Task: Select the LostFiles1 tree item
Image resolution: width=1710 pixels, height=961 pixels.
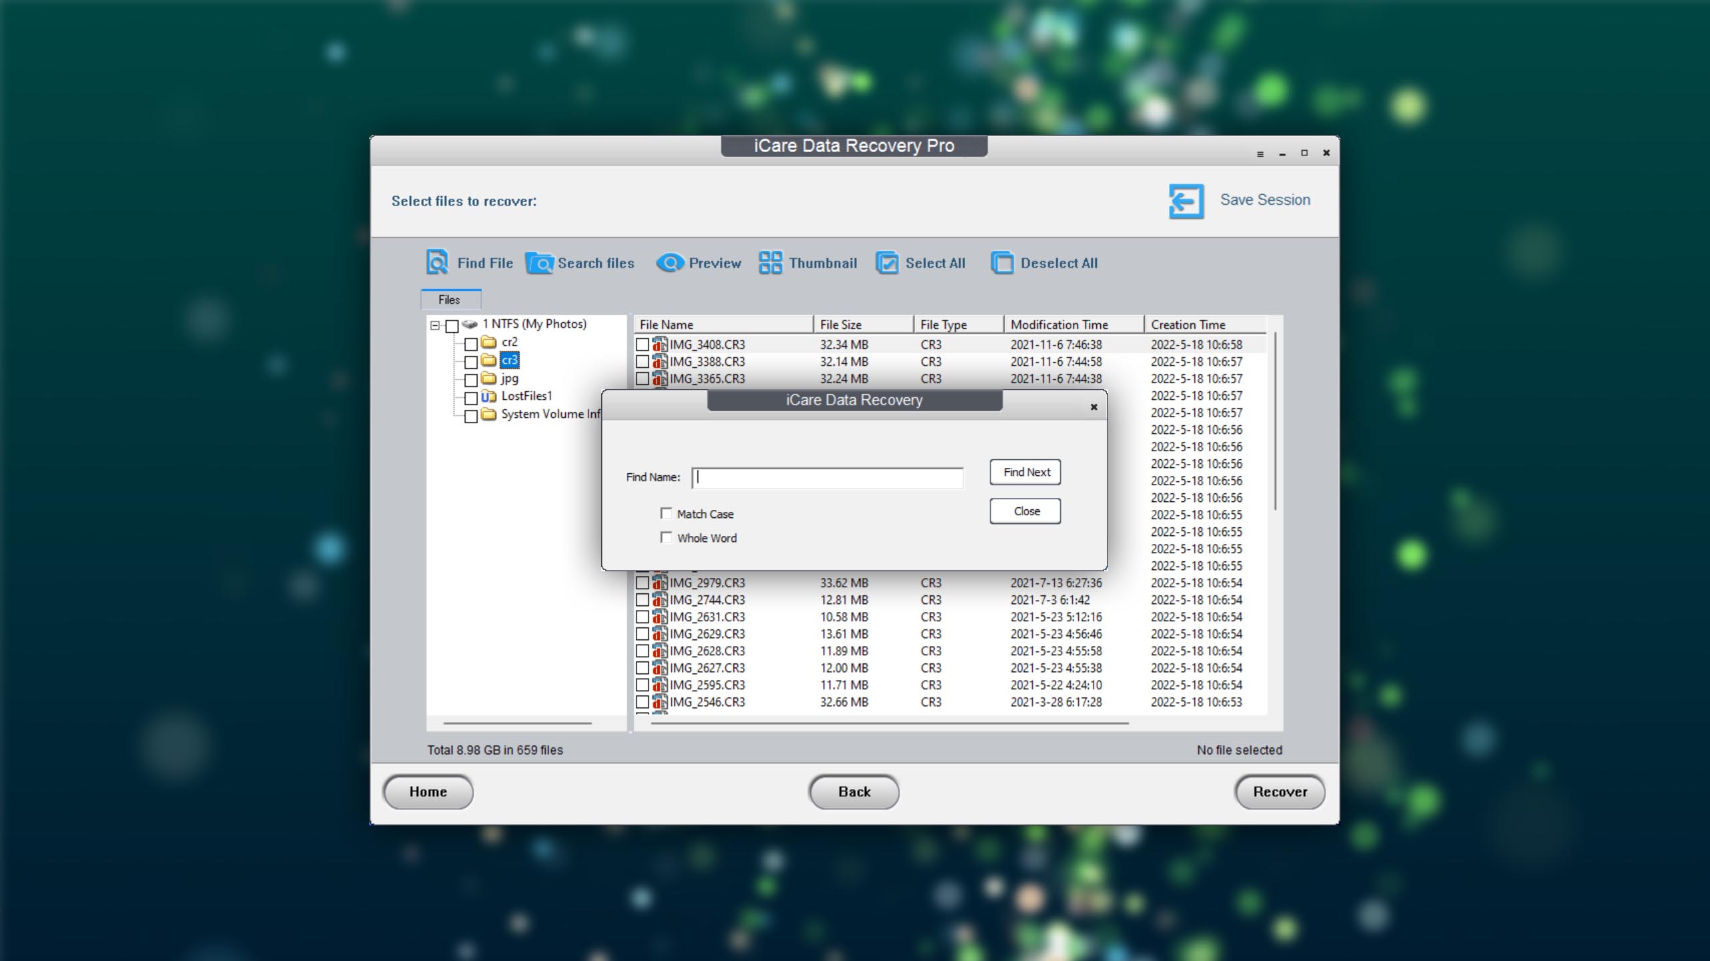Action: click(x=526, y=396)
